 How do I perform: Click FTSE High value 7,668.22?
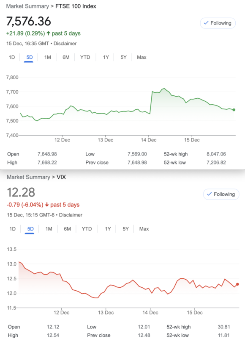point(47,163)
